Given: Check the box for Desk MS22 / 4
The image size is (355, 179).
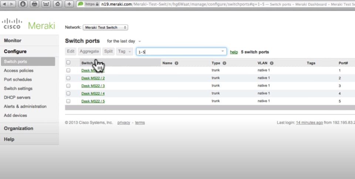Looking at the screenshot, I should click(x=68, y=93).
